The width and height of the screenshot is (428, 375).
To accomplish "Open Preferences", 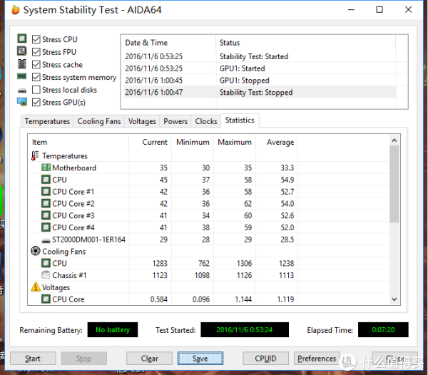I will pyautogui.click(x=317, y=359).
